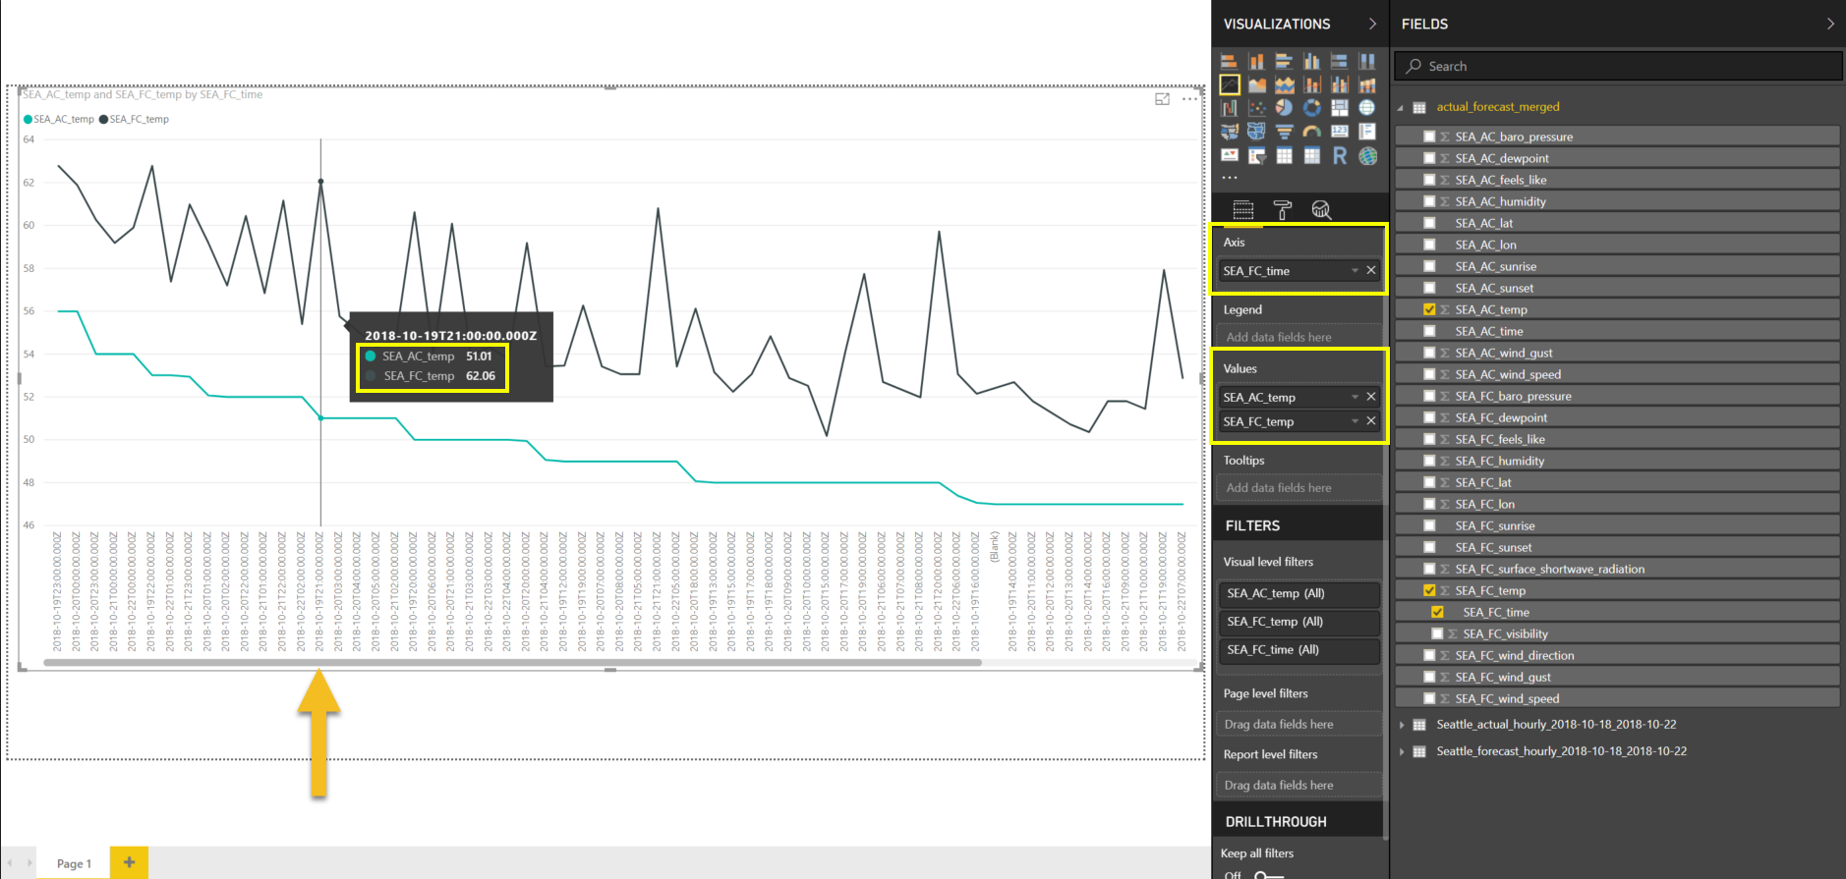The width and height of the screenshot is (1846, 879).
Task: Expand the Seattle_forecast_hourly table
Action: click(x=1402, y=751)
